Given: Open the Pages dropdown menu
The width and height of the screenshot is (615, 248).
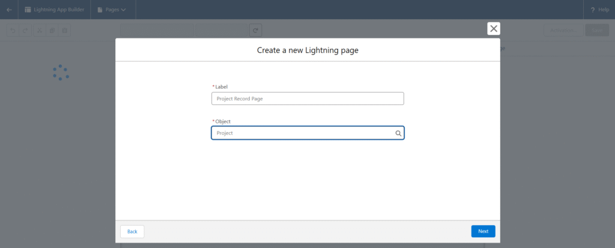Looking at the screenshot, I should pos(112,10).
